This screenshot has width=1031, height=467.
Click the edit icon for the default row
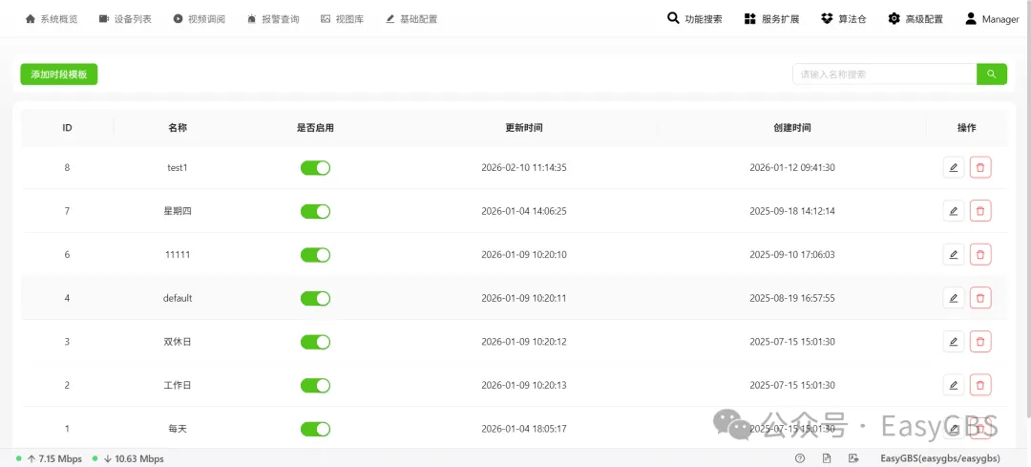[x=954, y=298]
